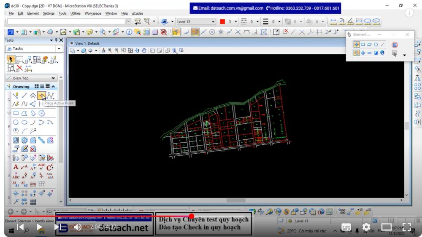Choose the Place Block rectangle tool
Viewport: 422px width, 237px height.
(x=16, y=113)
